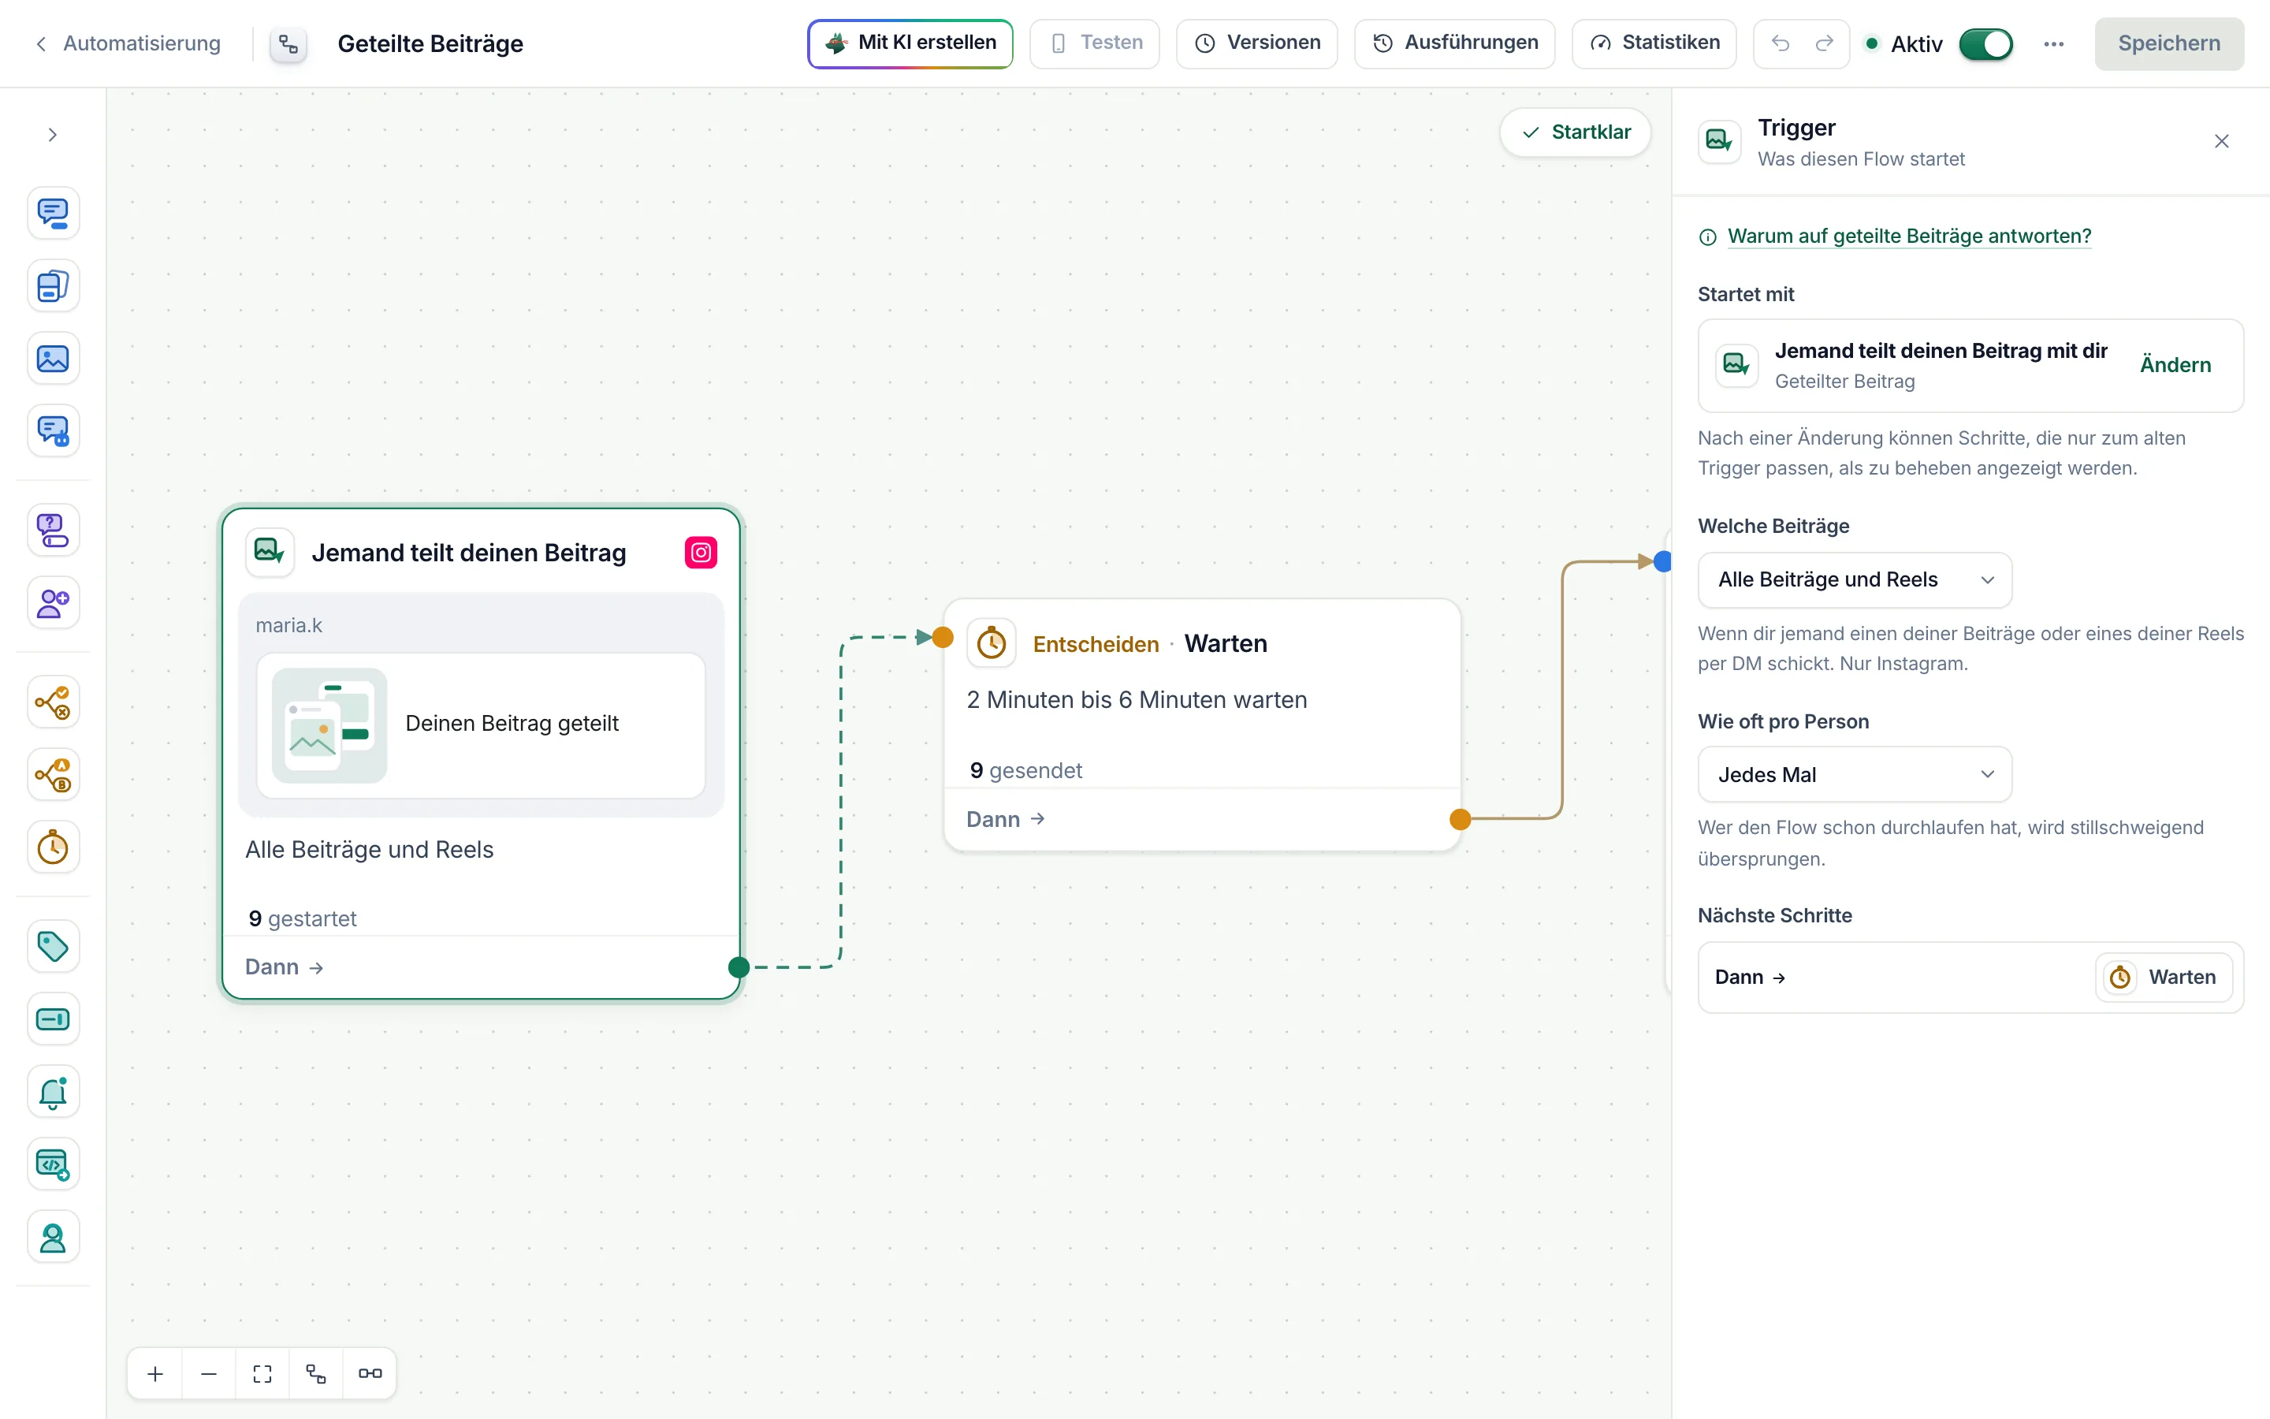Click Ändern to change the trigger
The image size is (2270, 1419).
(x=2175, y=365)
